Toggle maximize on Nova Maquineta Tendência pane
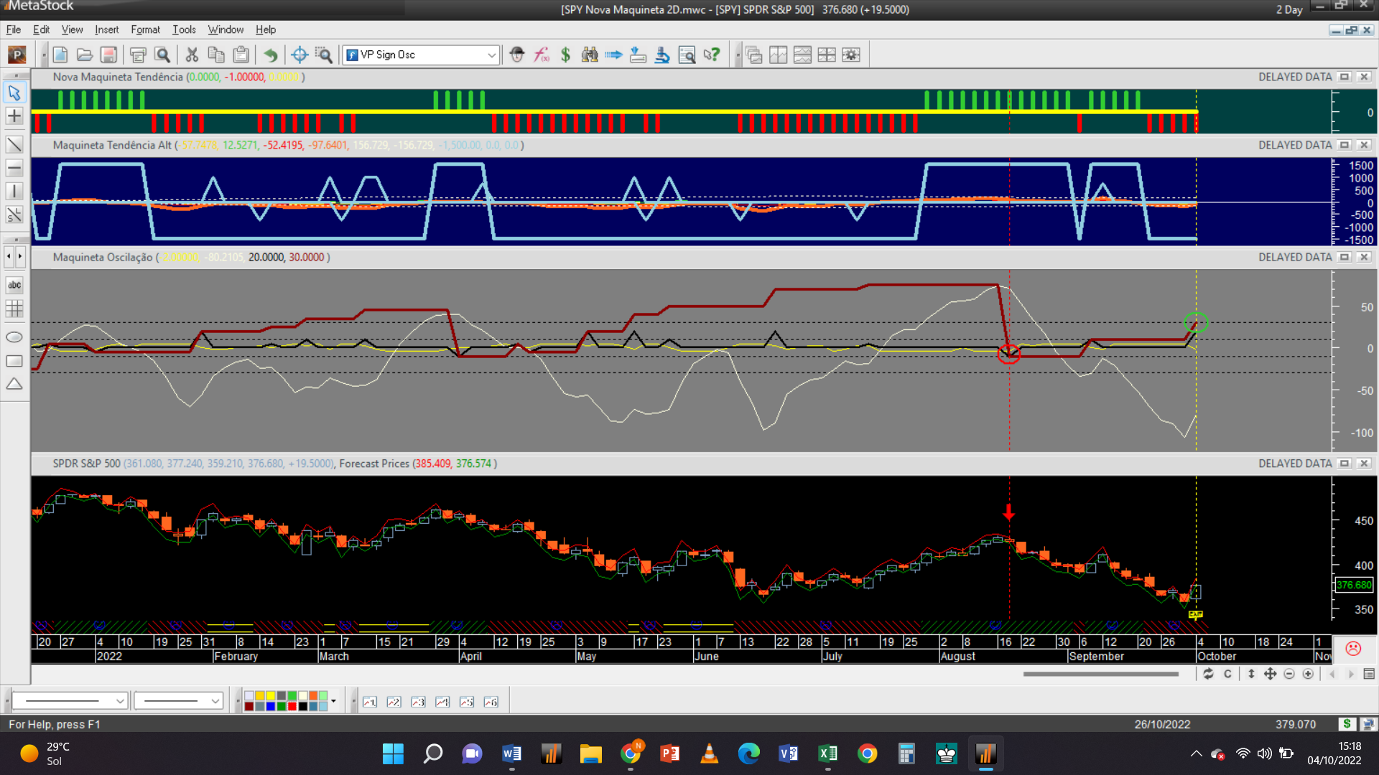Image resolution: width=1379 pixels, height=775 pixels. [x=1345, y=77]
